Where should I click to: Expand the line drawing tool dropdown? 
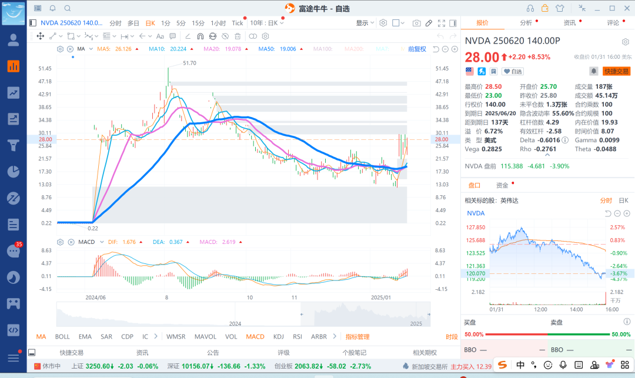click(x=61, y=36)
